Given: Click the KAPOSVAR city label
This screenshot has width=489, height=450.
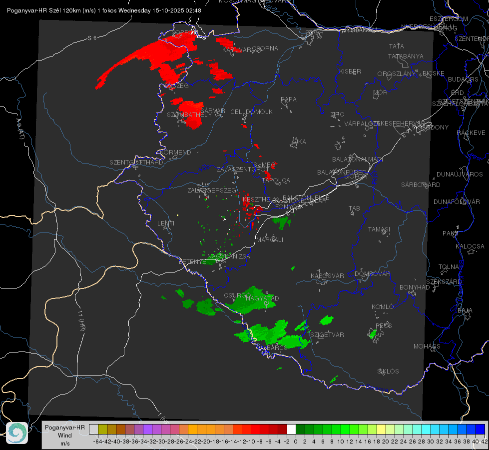Looking at the screenshot, I should [x=327, y=275].
